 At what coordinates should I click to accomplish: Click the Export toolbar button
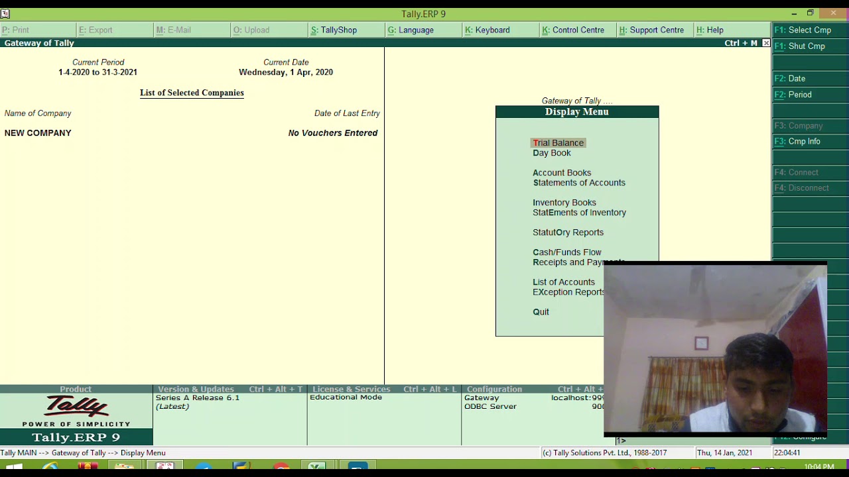115,30
